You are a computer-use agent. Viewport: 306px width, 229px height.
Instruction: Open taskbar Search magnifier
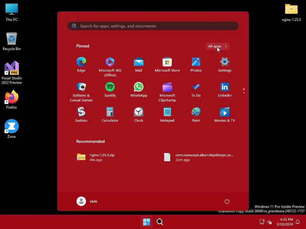[x=160, y=222]
